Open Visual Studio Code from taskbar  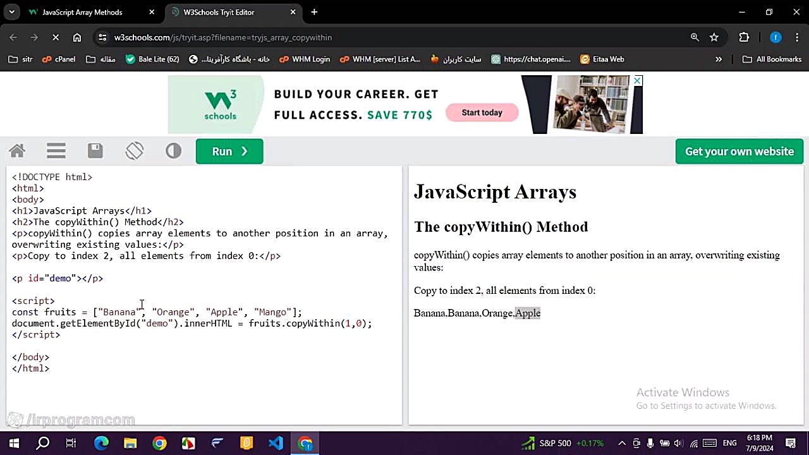tap(276, 443)
